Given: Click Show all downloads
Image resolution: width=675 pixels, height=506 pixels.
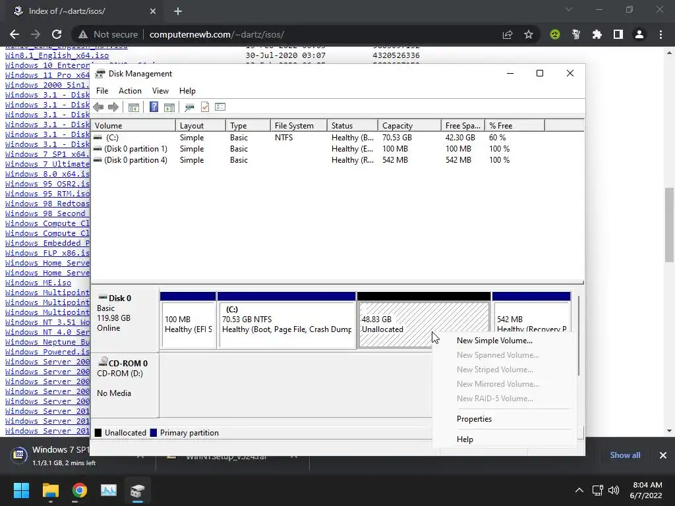Looking at the screenshot, I should [x=625, y=455].
